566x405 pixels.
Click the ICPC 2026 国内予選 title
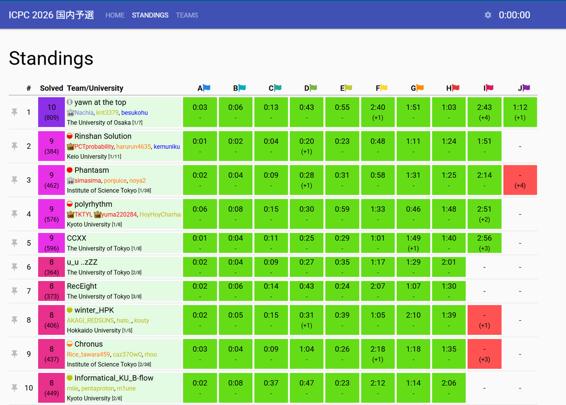coord(51,15)
